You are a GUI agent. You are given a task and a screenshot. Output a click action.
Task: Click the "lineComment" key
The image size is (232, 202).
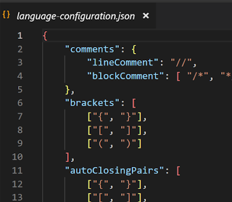pyautogui.click(x=123, y=62)
